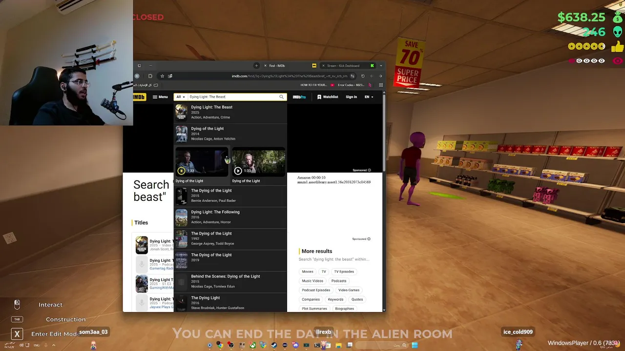625x351 pixels.
Task: Click Sign in
Action: point(351,97)
